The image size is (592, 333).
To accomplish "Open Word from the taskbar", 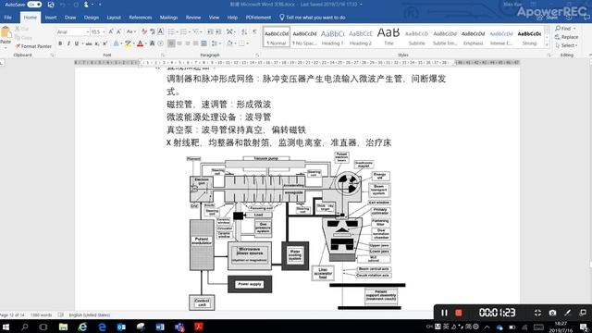I will (x=160, y=327).
